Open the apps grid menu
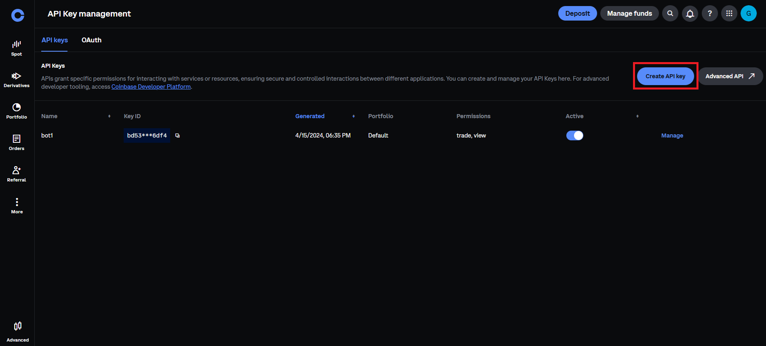 click(x=729, y=13)
